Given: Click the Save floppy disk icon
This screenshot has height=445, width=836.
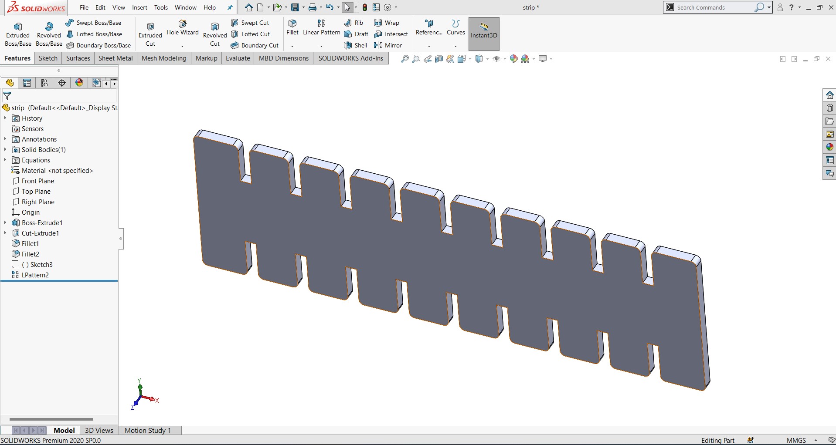Looking at the screenshot, I should click(x=296, y=7).
